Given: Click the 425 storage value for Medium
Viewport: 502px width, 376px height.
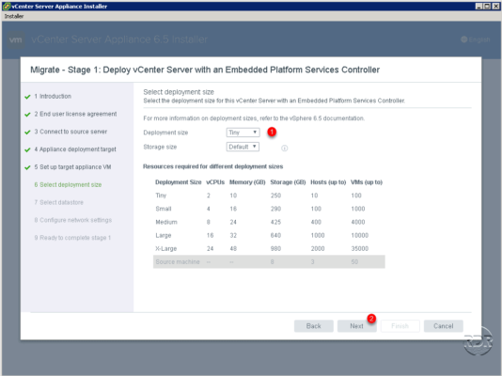Looking at the screenshot, I should (275, 222).
